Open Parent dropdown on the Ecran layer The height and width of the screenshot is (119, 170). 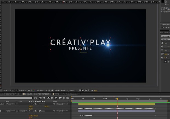(x=62, y=111)
